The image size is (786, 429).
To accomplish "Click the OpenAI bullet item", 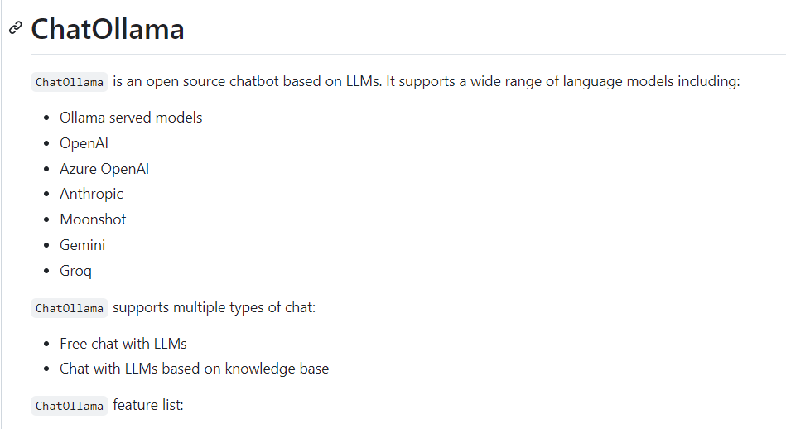I will pos(84,143).
